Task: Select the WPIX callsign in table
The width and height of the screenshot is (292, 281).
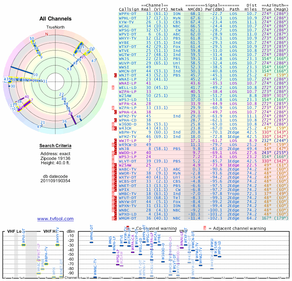Action: pyautogui.click(x=124, y=190)
